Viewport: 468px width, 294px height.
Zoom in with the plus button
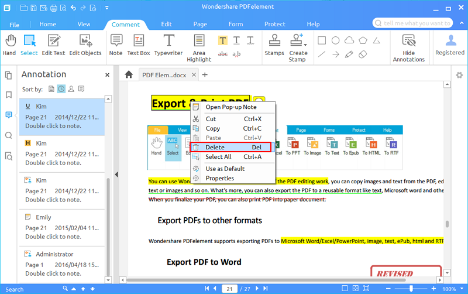coord(433,288)
